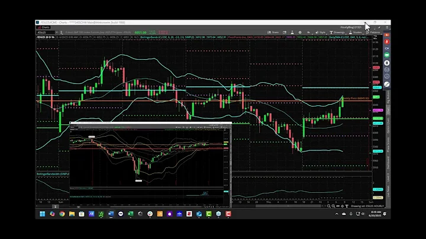Pause recording with white pause button

coord(387,63)
